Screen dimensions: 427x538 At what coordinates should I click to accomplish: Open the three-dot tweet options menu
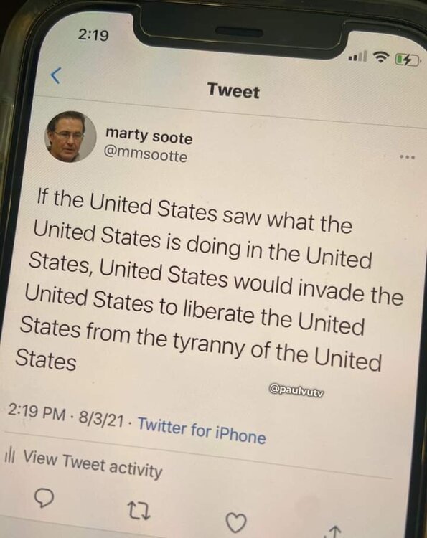coord(407,157)
